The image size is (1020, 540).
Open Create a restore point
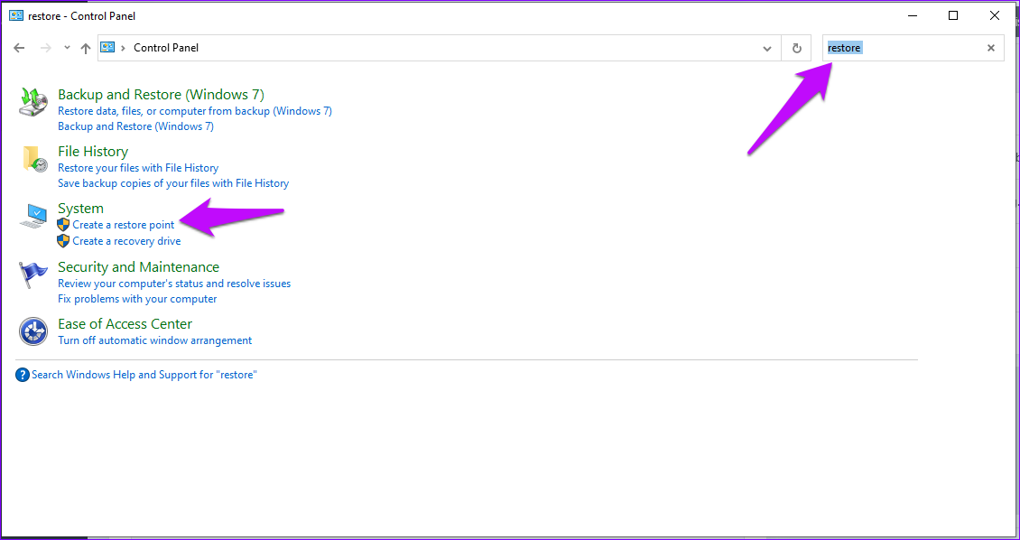click(x=124, y=225)
